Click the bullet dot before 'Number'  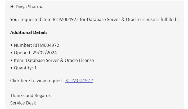click(x=11, y=45)
